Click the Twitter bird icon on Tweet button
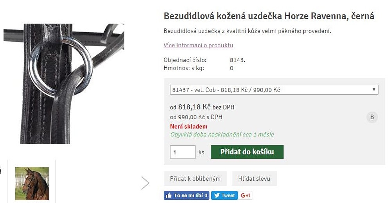The height and width of the screenshot is (203, 391). click(217, 196)
